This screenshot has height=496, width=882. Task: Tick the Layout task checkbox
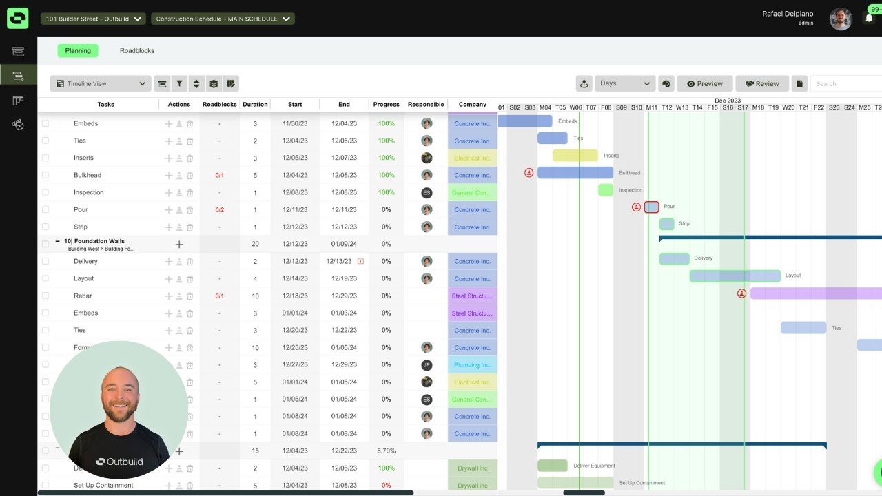click(45, 279)
